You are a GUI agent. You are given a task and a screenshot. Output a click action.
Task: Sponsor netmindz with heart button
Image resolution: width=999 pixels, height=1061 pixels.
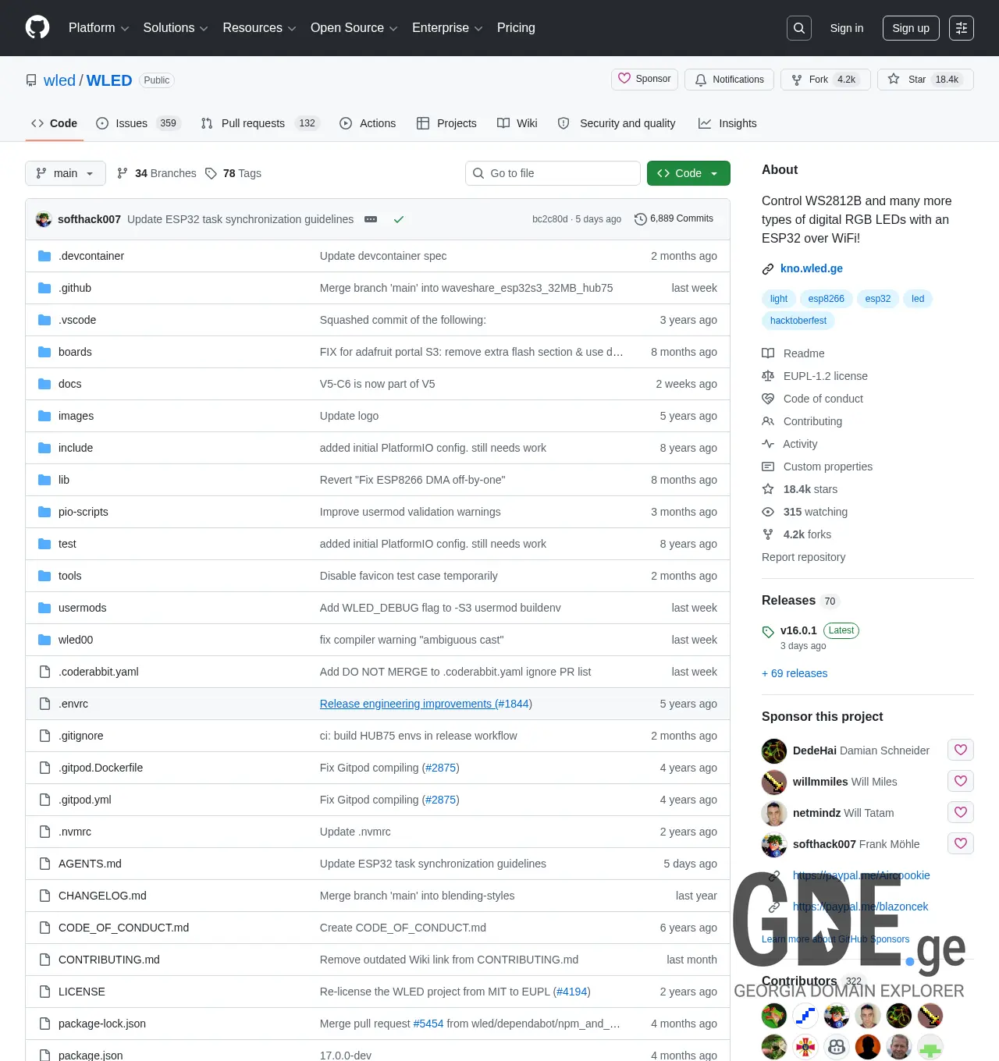(961, 812)
